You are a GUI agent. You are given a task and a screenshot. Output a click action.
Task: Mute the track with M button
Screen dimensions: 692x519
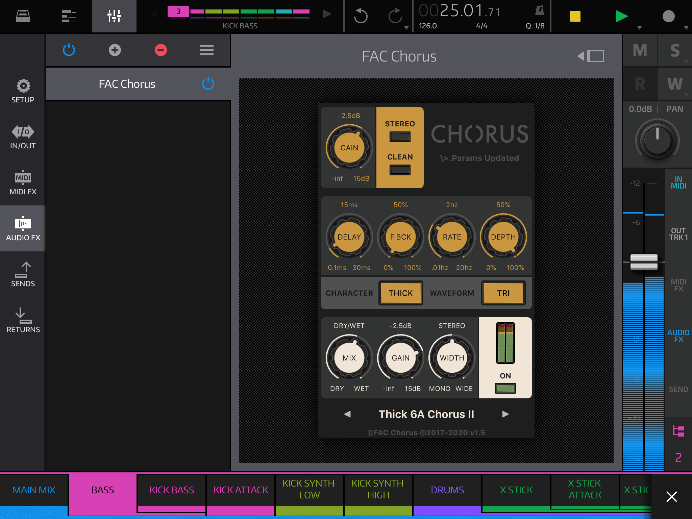coord(640,50)
